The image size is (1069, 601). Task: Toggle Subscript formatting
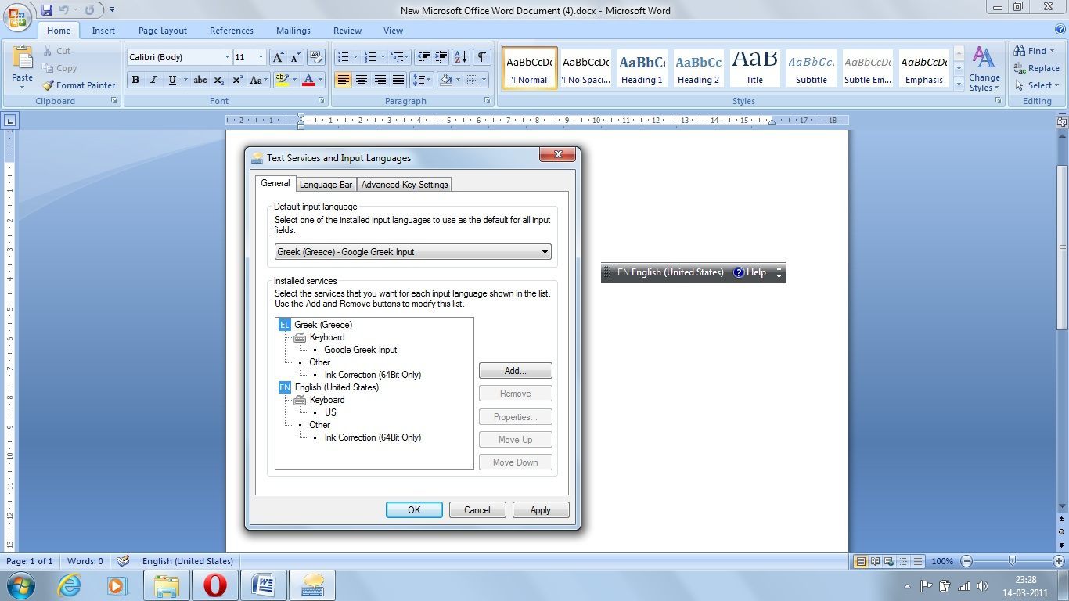click(x=219, y=80)
